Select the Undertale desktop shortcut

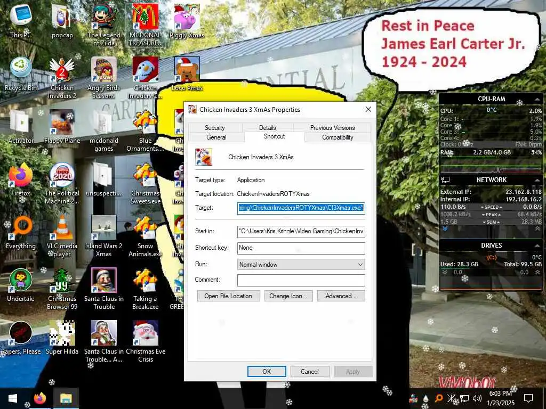pyautogui.click(x=21, y=285)
